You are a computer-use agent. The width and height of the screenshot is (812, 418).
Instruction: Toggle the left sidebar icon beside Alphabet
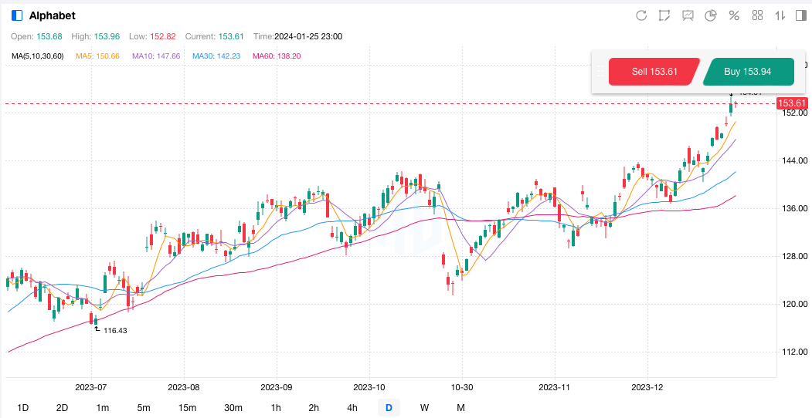tap(17, 15)
